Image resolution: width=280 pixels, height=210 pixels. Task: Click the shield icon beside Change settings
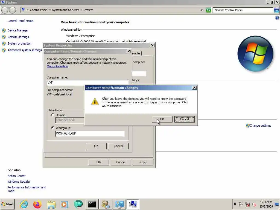247,126
